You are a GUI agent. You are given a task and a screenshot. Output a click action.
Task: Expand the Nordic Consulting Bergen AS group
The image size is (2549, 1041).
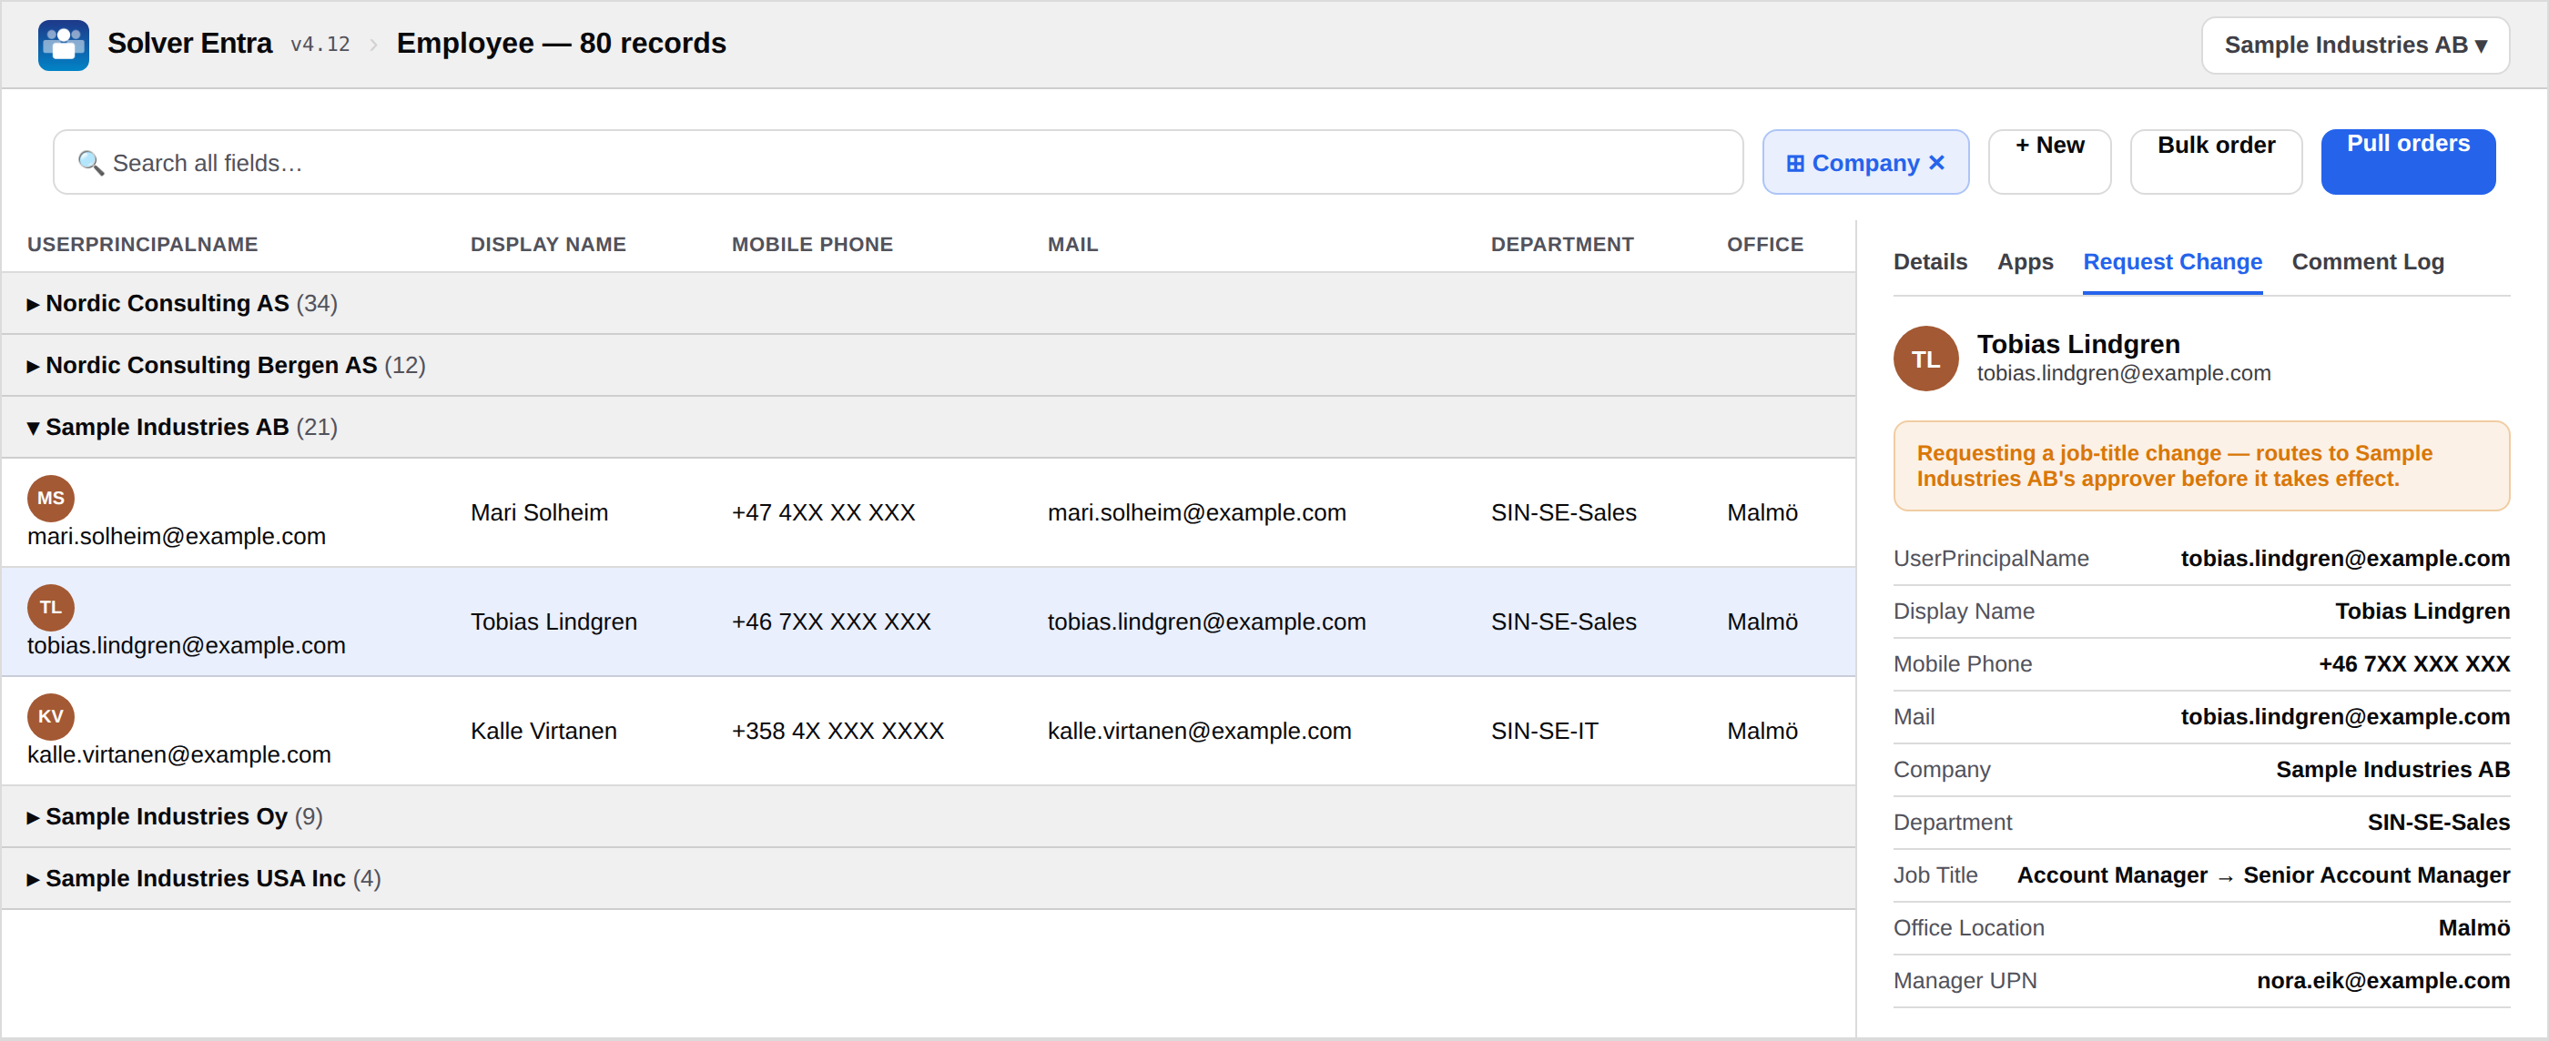33,365
